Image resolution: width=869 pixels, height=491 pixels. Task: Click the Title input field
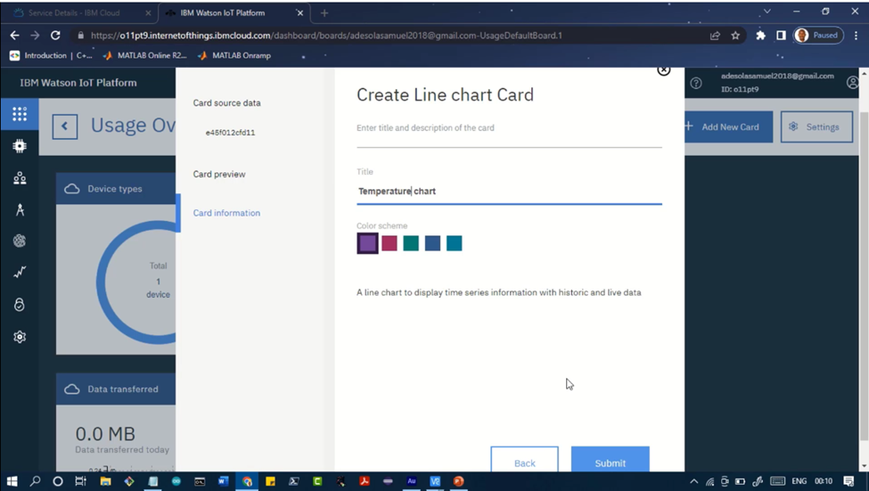click(x=509, y=192)
